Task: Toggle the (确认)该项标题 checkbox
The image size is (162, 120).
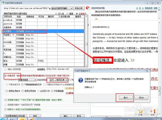Action: (5, 69)
